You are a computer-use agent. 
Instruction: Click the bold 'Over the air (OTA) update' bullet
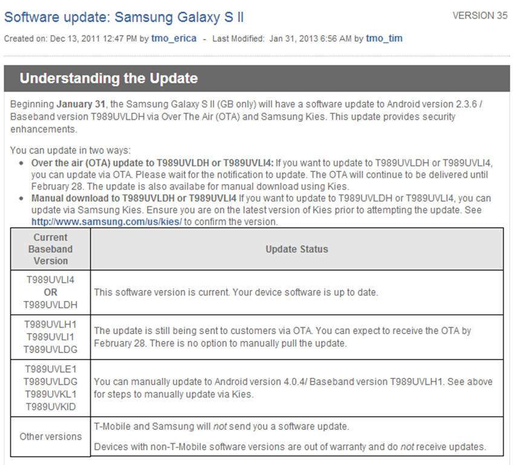pos(152,163)
